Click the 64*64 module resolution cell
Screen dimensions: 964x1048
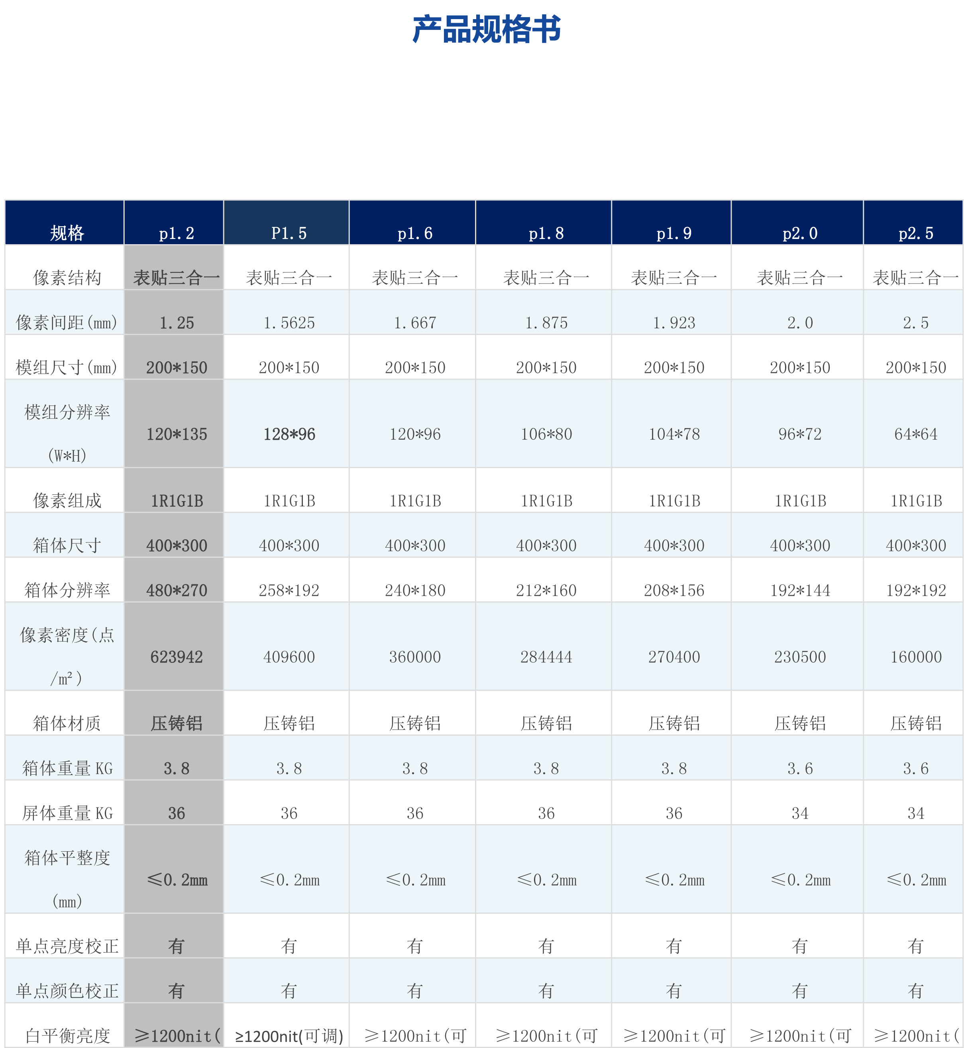coord(915,434)
